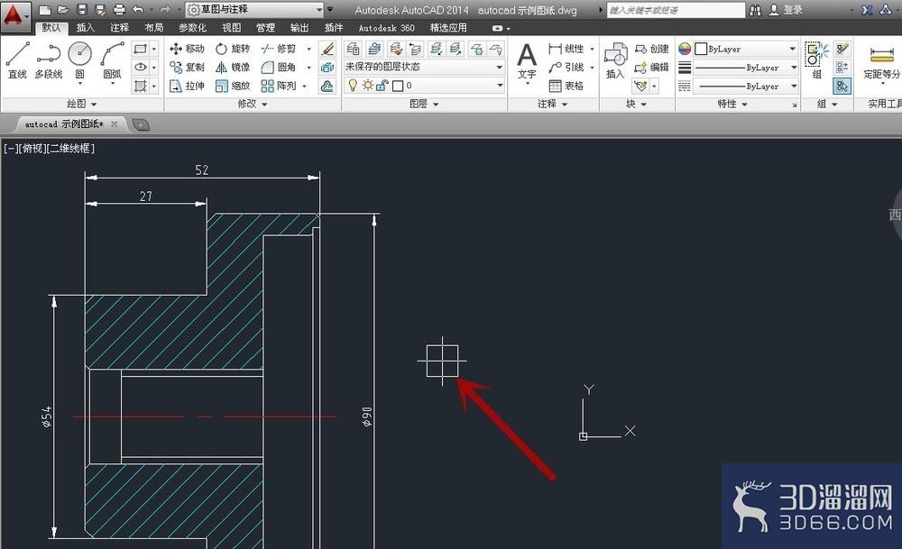Screen dimensions: 902x549
Task: Switch to the 插入 ribbon tab
Action: coord(86,28)
